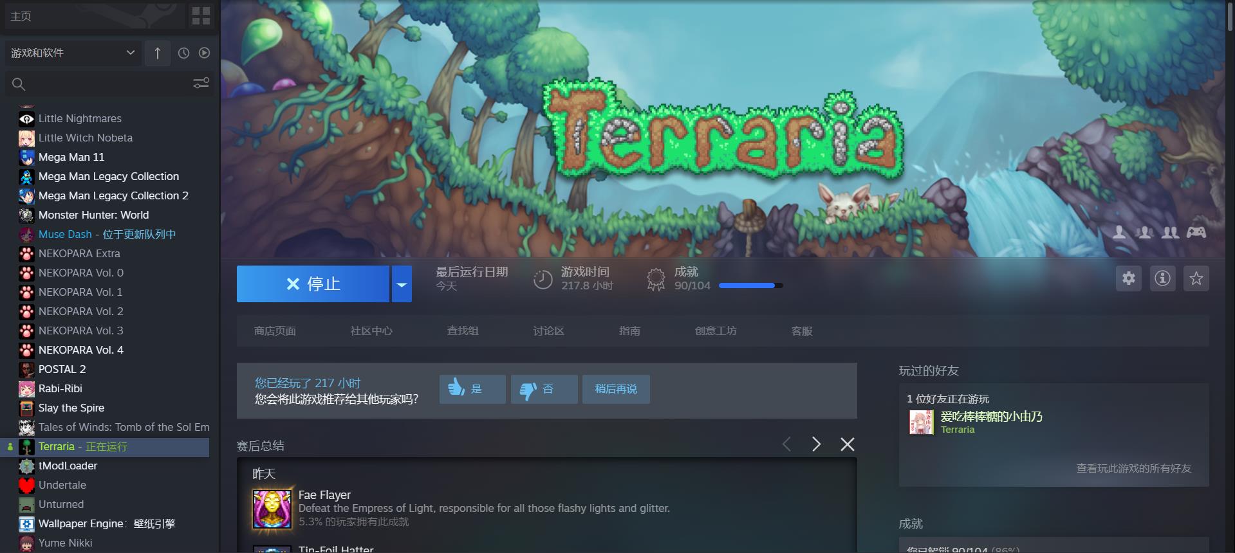Expand launch options arrow beside 停止
Screen dimensions: 1235x553
pyautogui.click(x=402, y=284)
